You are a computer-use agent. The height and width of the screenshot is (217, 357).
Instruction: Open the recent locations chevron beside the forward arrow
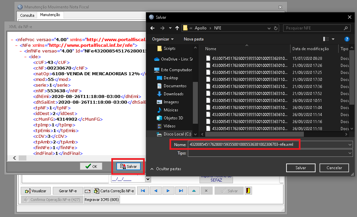(170, 28)
